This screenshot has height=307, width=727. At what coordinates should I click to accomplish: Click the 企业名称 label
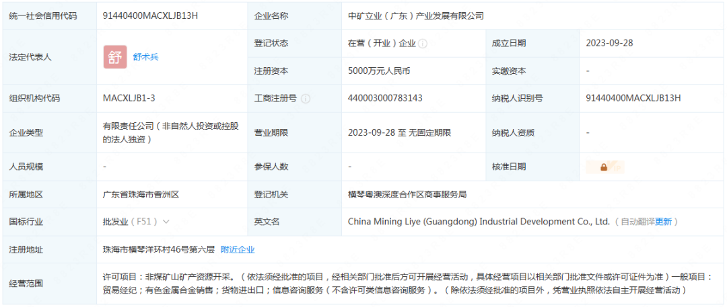[271, 15]
